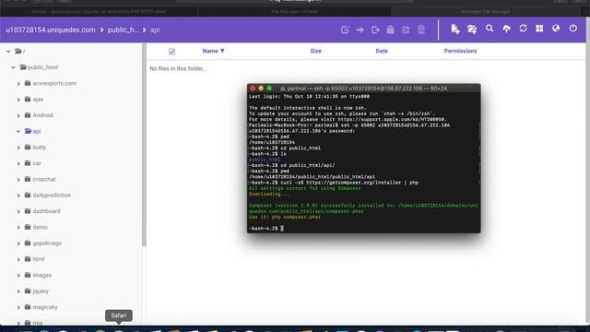
Task: Click the archive icon left of trash
Action: [406, 30]
